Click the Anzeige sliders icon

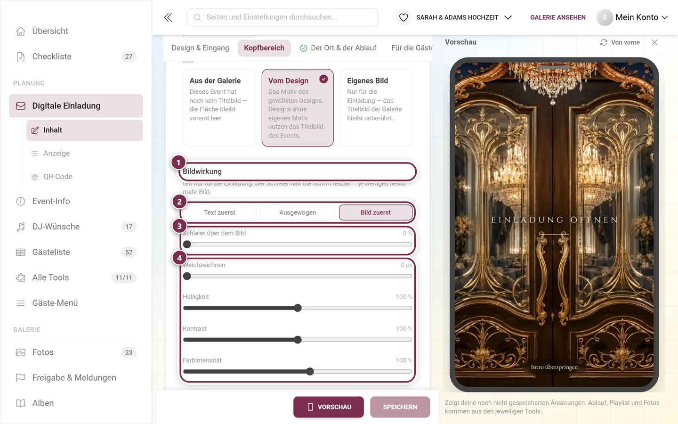point(35,154)
